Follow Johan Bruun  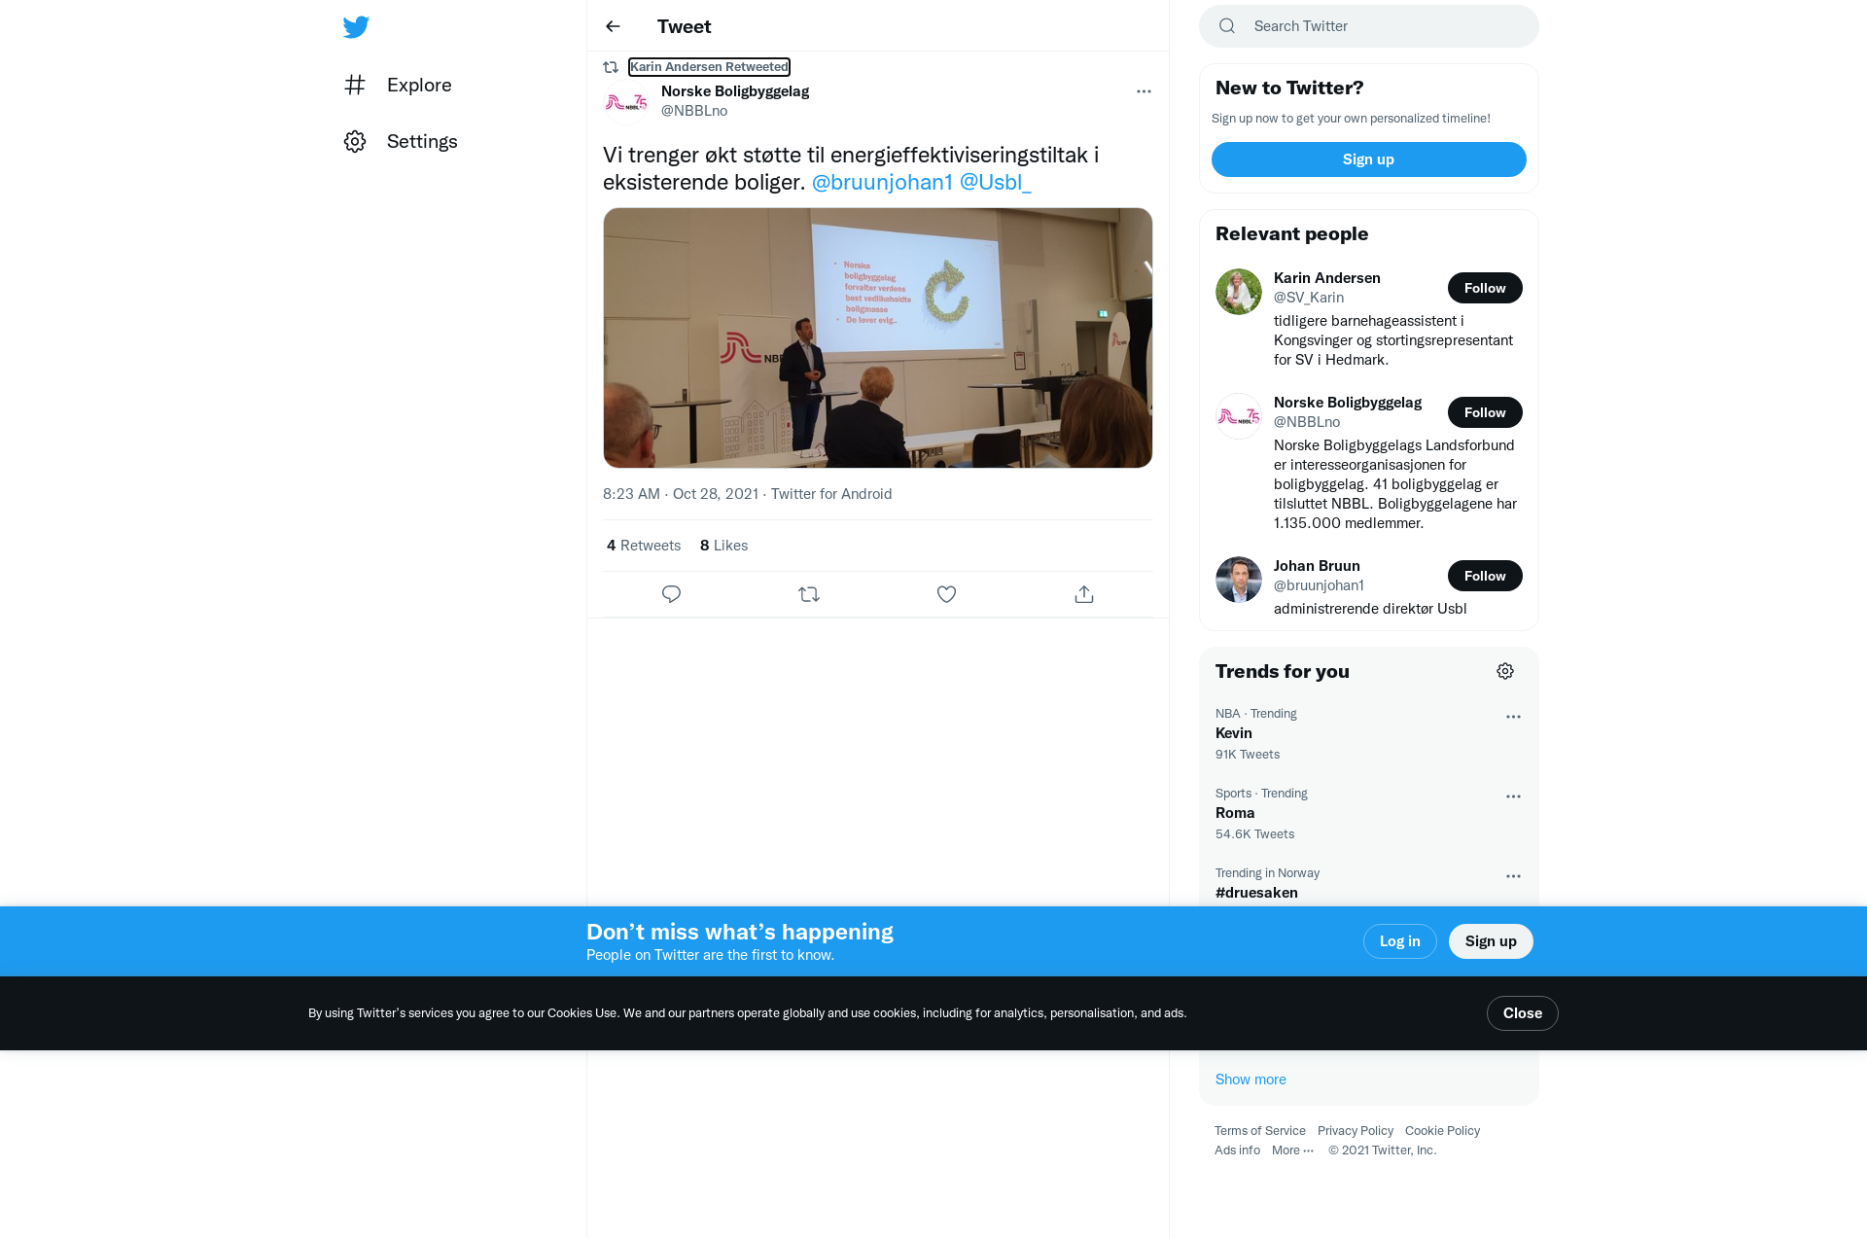tap(1485, 576)
